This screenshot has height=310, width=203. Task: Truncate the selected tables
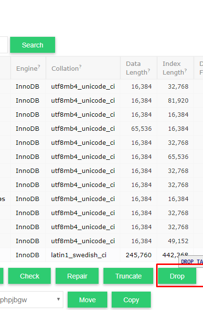(x=128, y=276)
